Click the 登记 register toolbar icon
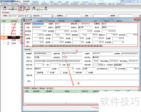 [21, 8]
